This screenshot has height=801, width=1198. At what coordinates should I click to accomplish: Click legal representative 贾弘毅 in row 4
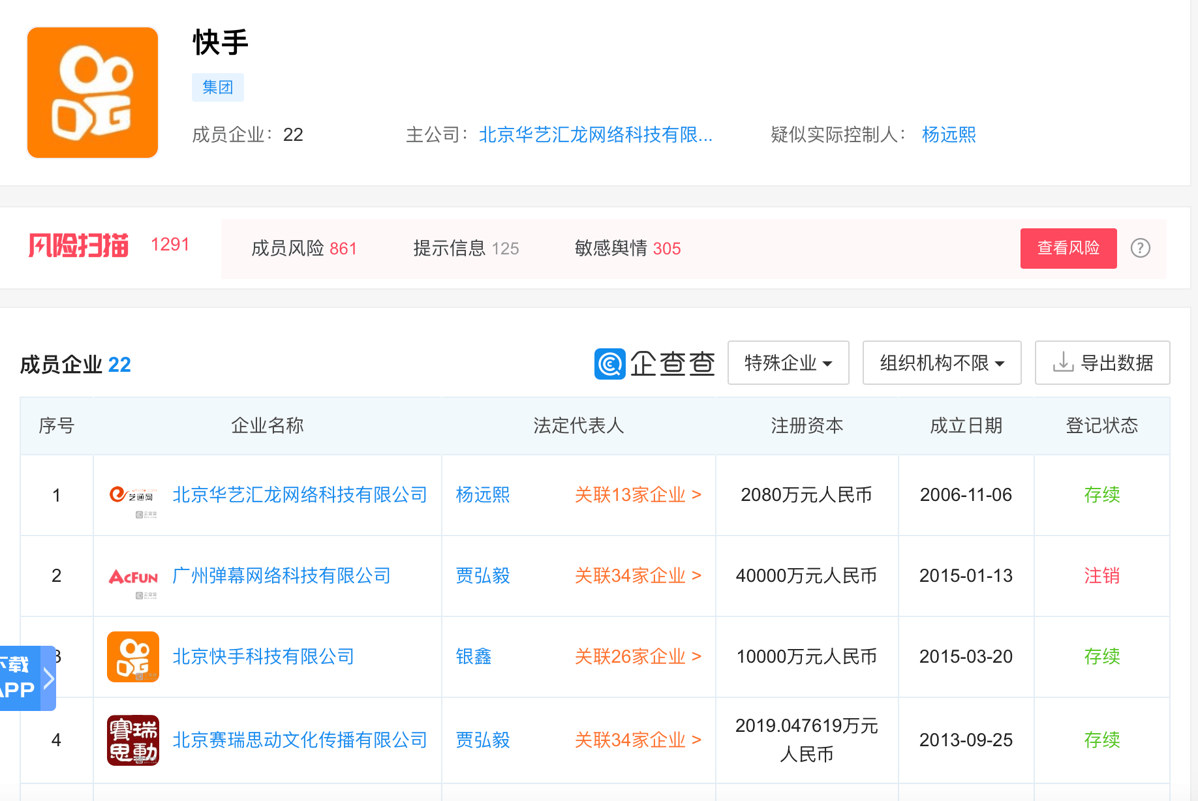483,740
